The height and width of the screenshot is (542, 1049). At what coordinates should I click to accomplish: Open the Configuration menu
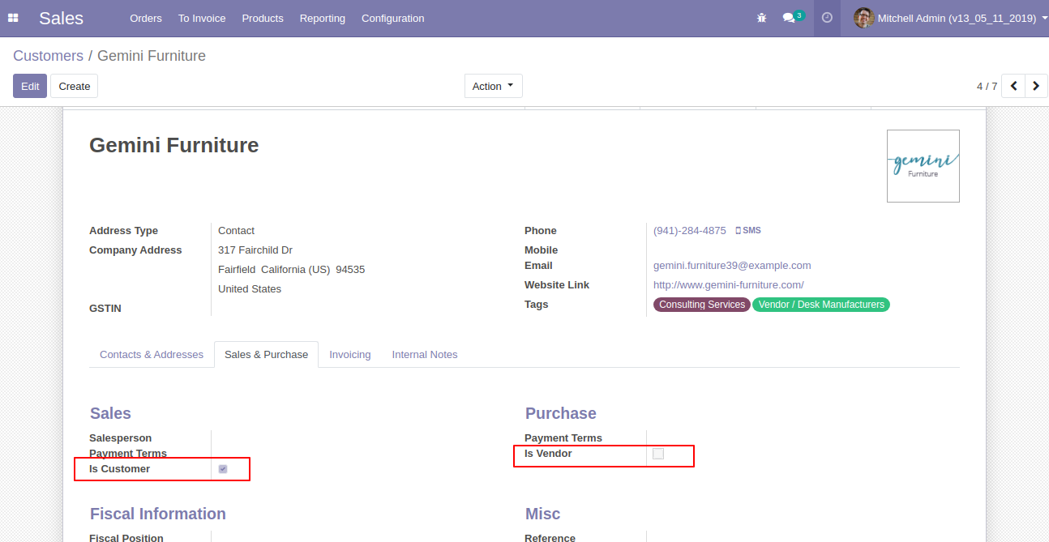click(x=392, y=18)
